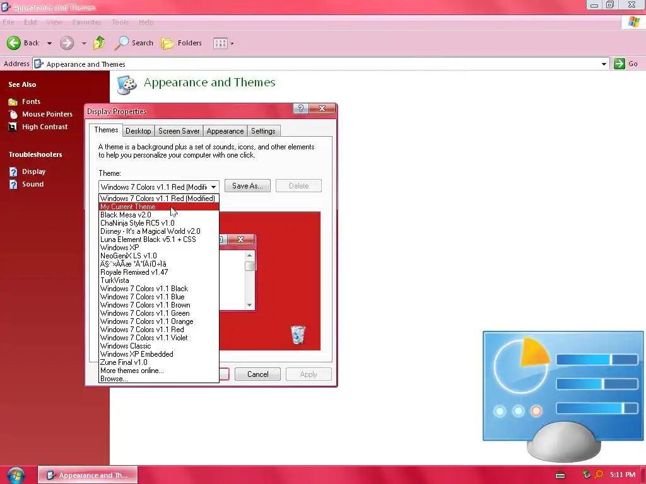This screenshot has height=484, width=646.
Task: Open the Sound troubleshooter link
Action: click(33, 185)
